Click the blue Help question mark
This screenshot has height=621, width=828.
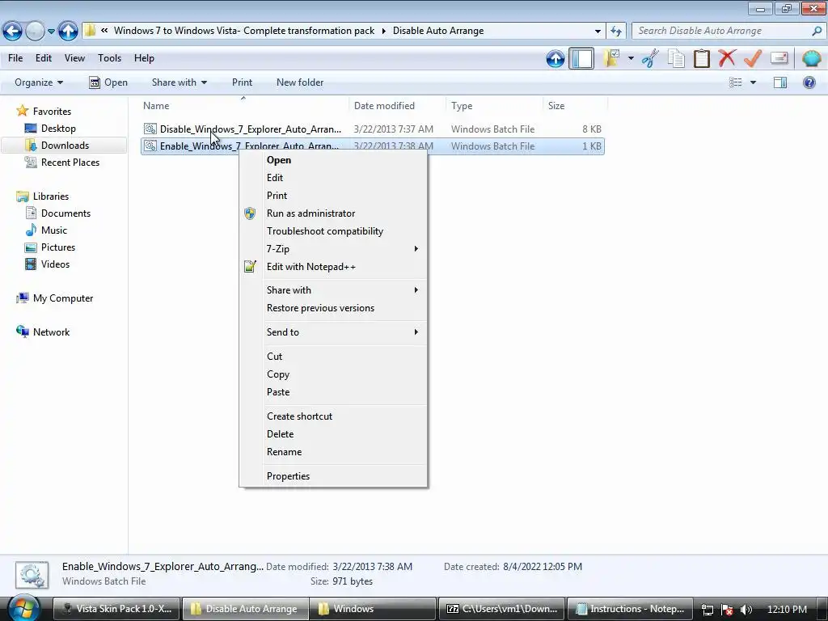[809, 82]
